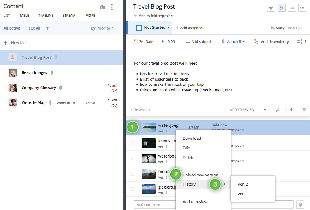The width and height of the screenshot is (310, 210).
Task: Select Ver. 1 from History submenu
Action: coord(242,194)
